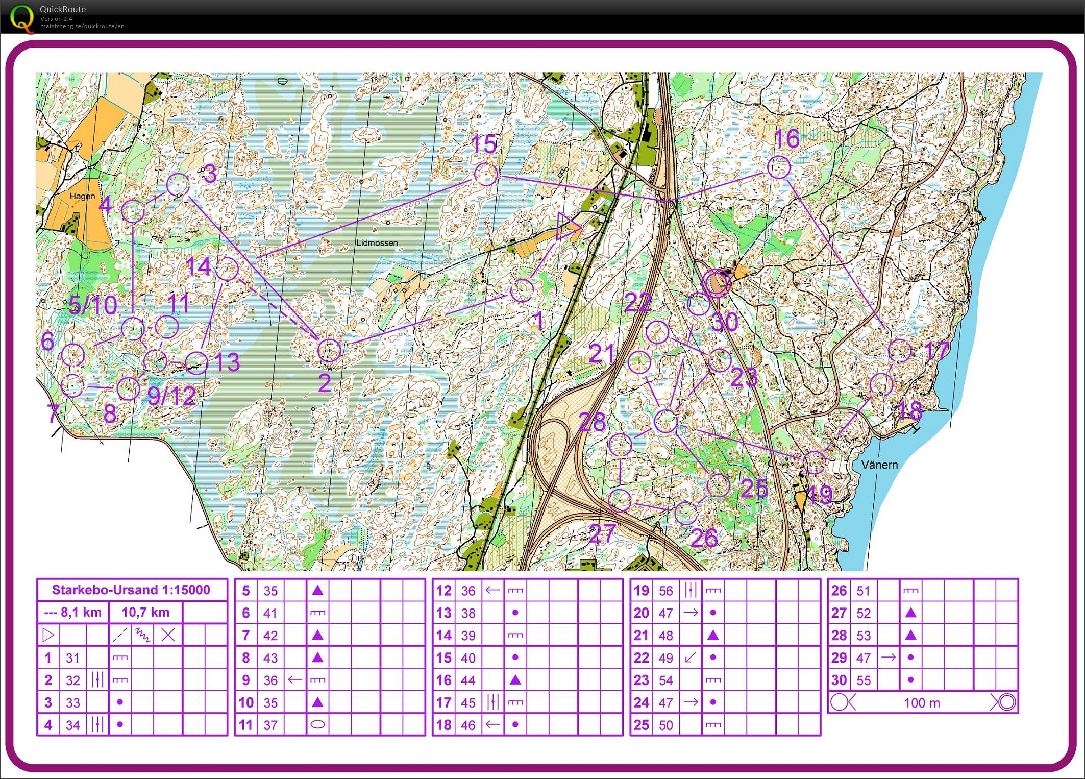Click the 'Hagen' place name on the map

pos(82,197)
